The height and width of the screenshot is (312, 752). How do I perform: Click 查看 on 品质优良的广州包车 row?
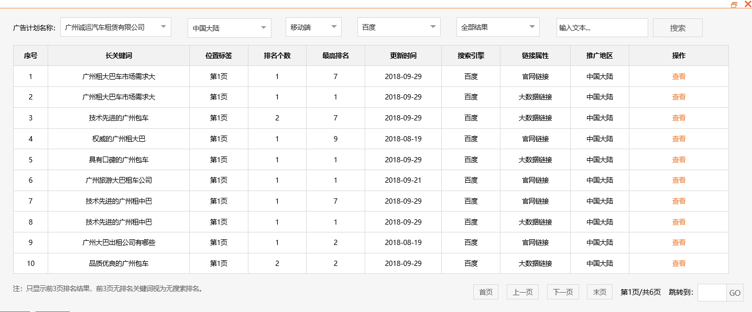coord(678,263)
